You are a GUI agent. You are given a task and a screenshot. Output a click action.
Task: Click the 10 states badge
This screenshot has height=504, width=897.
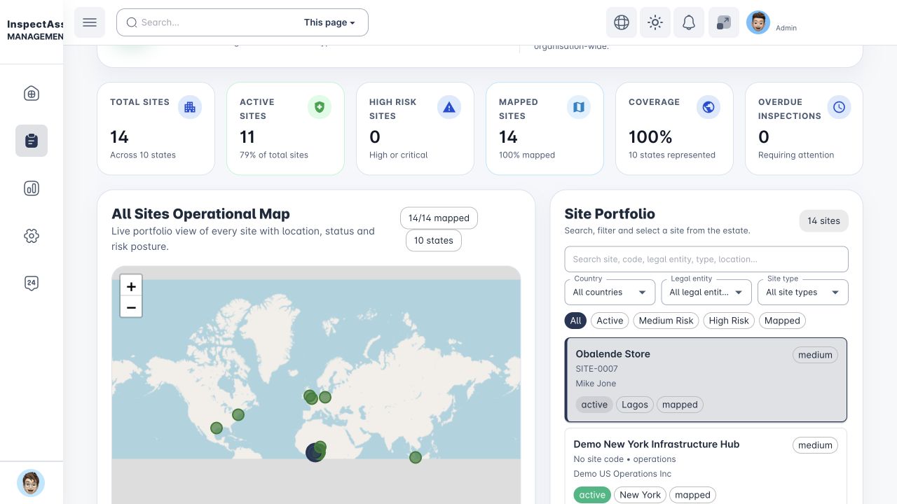[x=433, y=240]
